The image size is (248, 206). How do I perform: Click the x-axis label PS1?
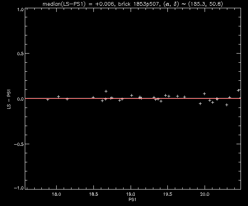coord(132,199)
